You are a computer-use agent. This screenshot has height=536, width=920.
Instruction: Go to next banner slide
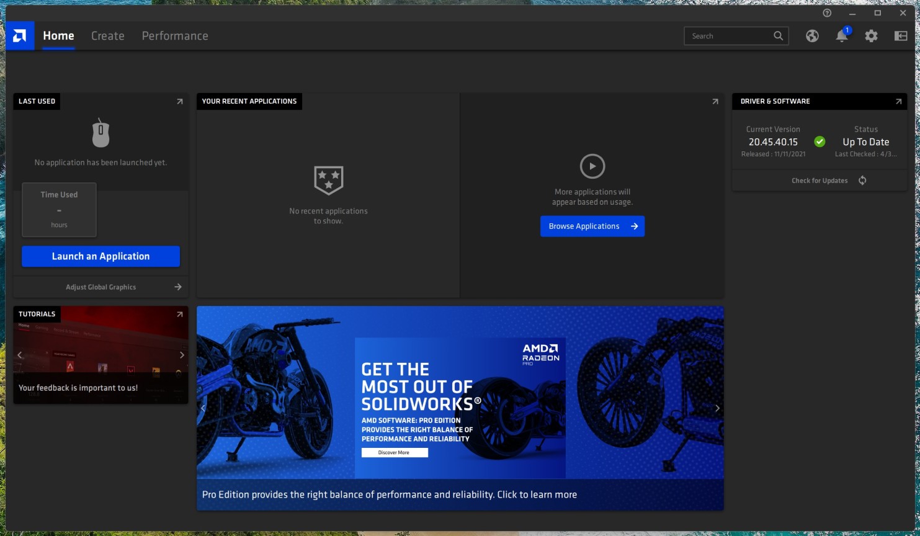click(717, 408)
